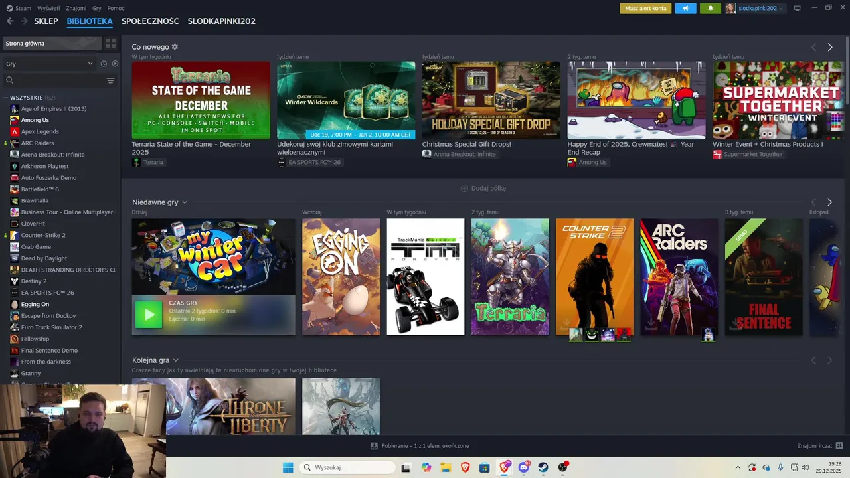Click Steam icon in Windows taskbar
The image size is (850, 478).
pos(543,467)
